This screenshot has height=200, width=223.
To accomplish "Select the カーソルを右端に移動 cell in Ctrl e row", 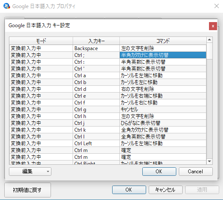I will pyautogui.click(x=163, y=96).
